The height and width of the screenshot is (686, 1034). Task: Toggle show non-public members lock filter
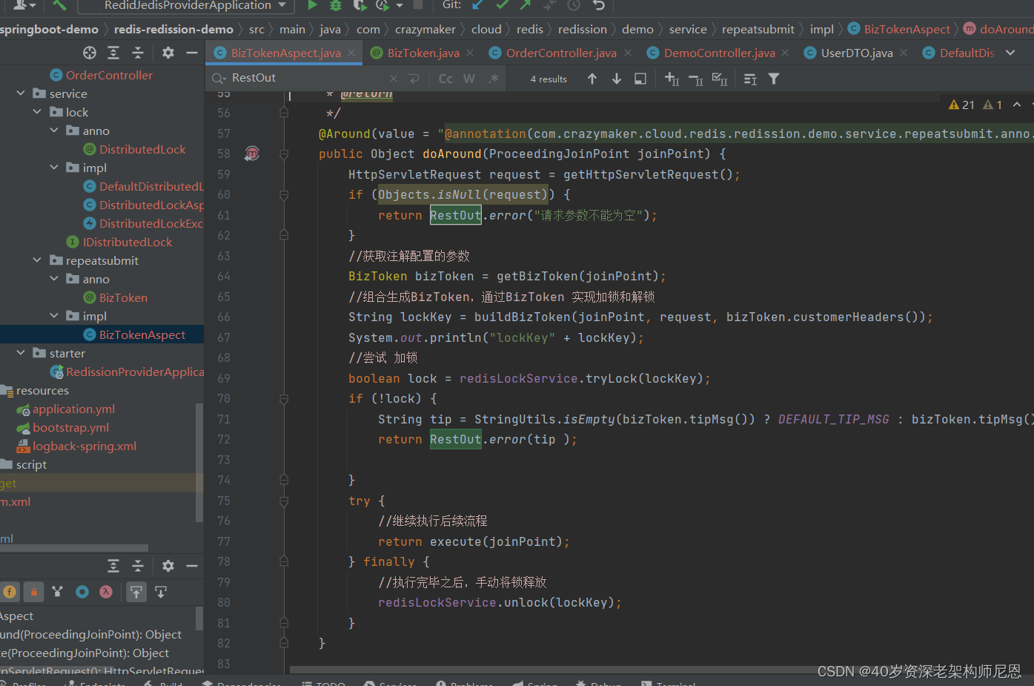pyautogui.click(x=33, y=592)
